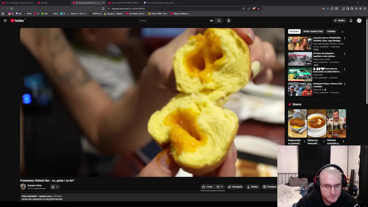Screen dimensions: 368x207
Task: Open browser main hamburger menu
Action: pos(365,9)
